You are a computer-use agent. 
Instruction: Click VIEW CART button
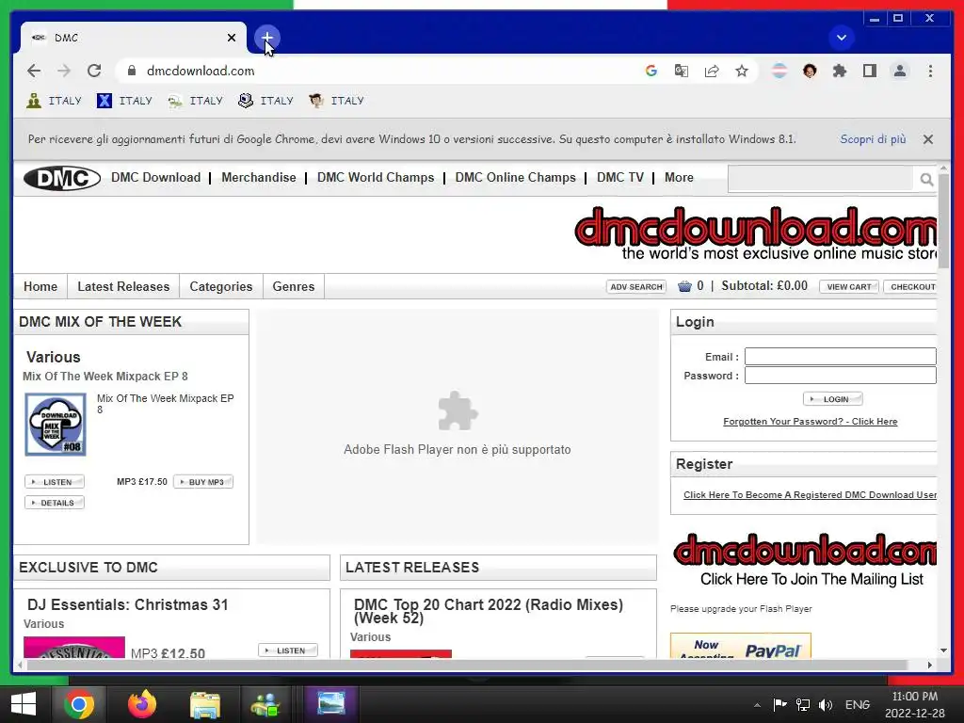pyautogui.click(x=848, y=286)
